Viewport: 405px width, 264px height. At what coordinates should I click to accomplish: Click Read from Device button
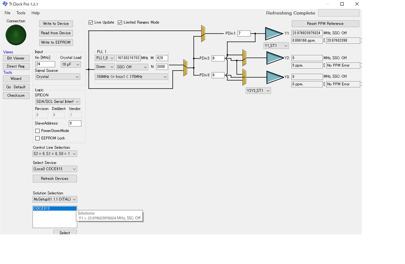point(56,33)
